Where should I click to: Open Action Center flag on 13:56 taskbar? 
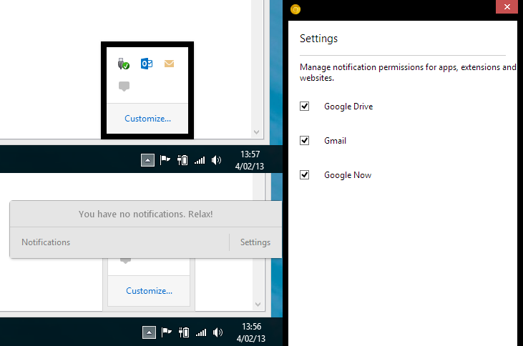point(166,332)
